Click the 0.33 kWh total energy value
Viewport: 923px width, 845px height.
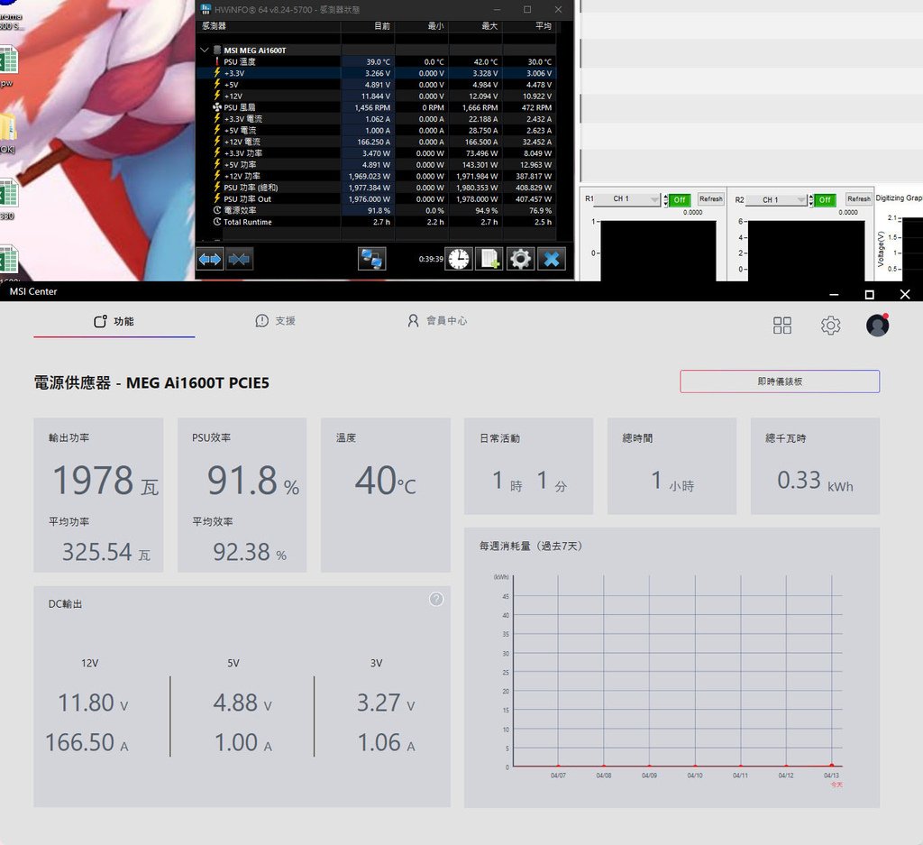point(815,481)
